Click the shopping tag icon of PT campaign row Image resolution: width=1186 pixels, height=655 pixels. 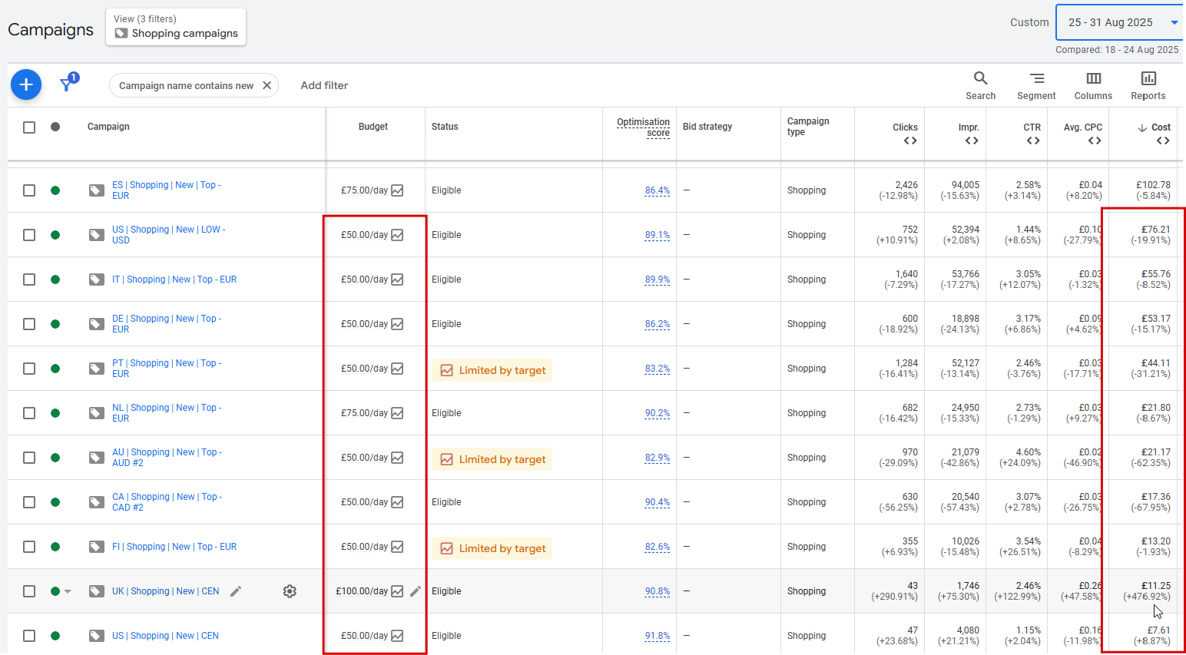(97, 369)
